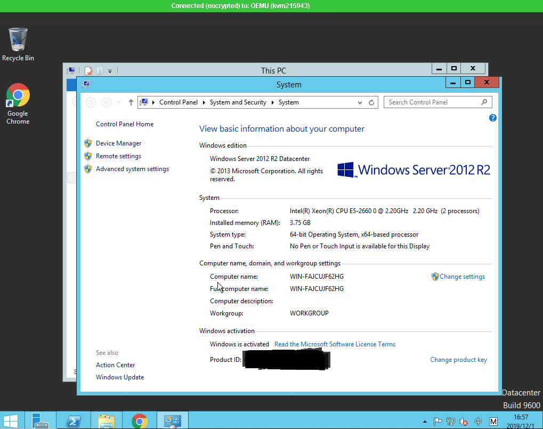Click the This PC window system icon
Screen dimensions: 543x429
(71, 71)
